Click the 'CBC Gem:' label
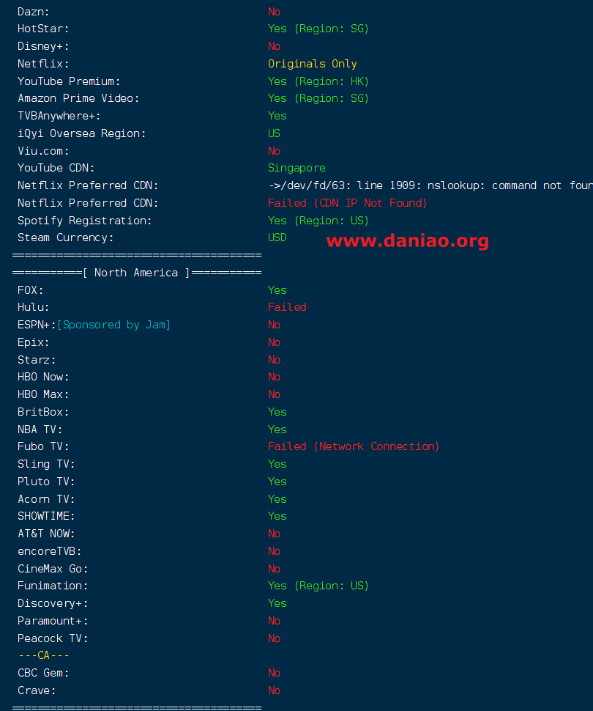This screenshot has height=711, width=593. (x=43, y=673)
